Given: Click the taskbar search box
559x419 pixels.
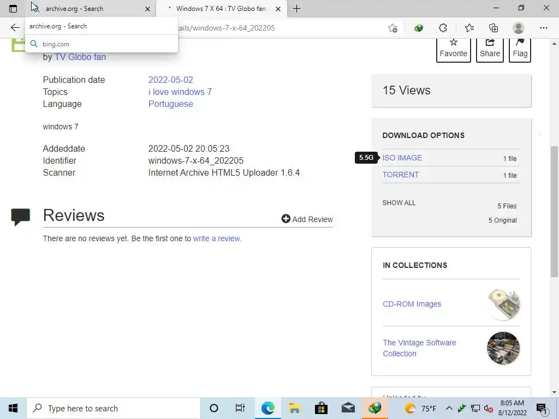Looking at the screenshot, I should [x=114, y=408].
